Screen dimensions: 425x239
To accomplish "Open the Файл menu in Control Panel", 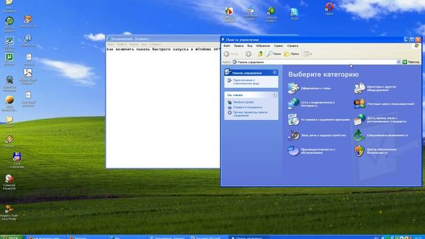I will coord(227,46).
